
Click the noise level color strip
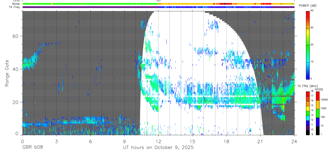click(x=158, y=4)
